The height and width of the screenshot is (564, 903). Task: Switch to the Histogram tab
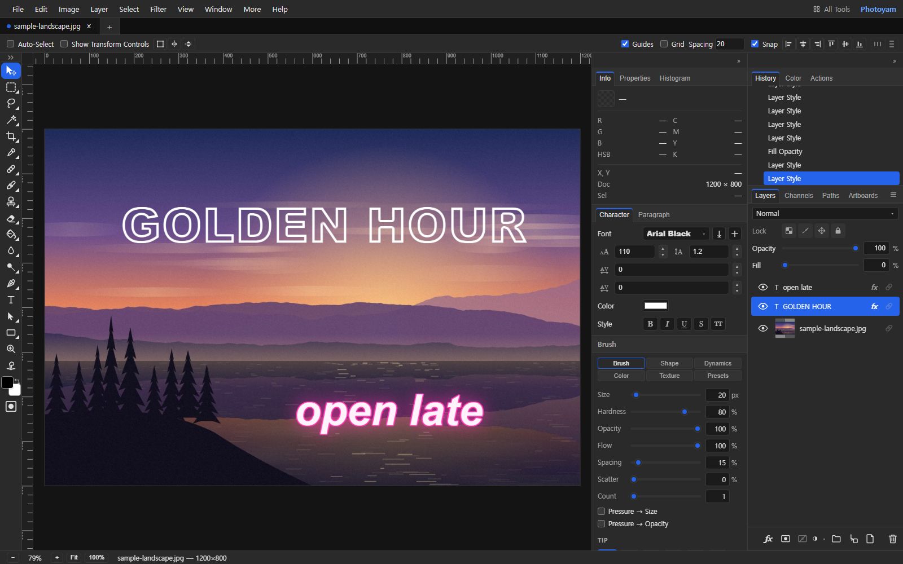[675, 78]
